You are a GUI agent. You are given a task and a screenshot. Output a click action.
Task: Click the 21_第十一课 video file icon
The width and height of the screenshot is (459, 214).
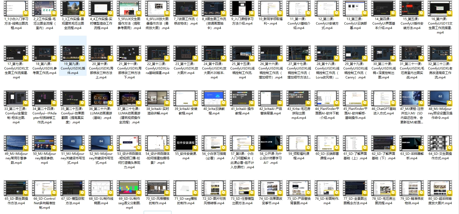(129, 54)
